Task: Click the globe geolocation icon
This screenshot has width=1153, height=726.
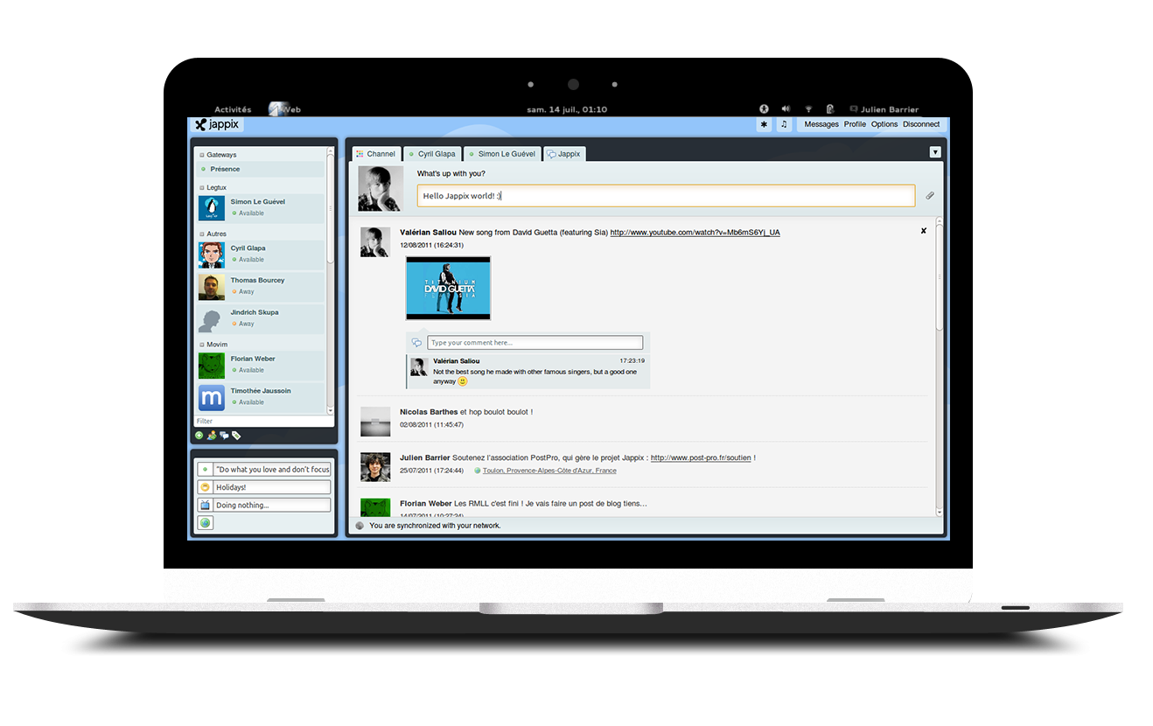Action: click(x=205, y=523)
